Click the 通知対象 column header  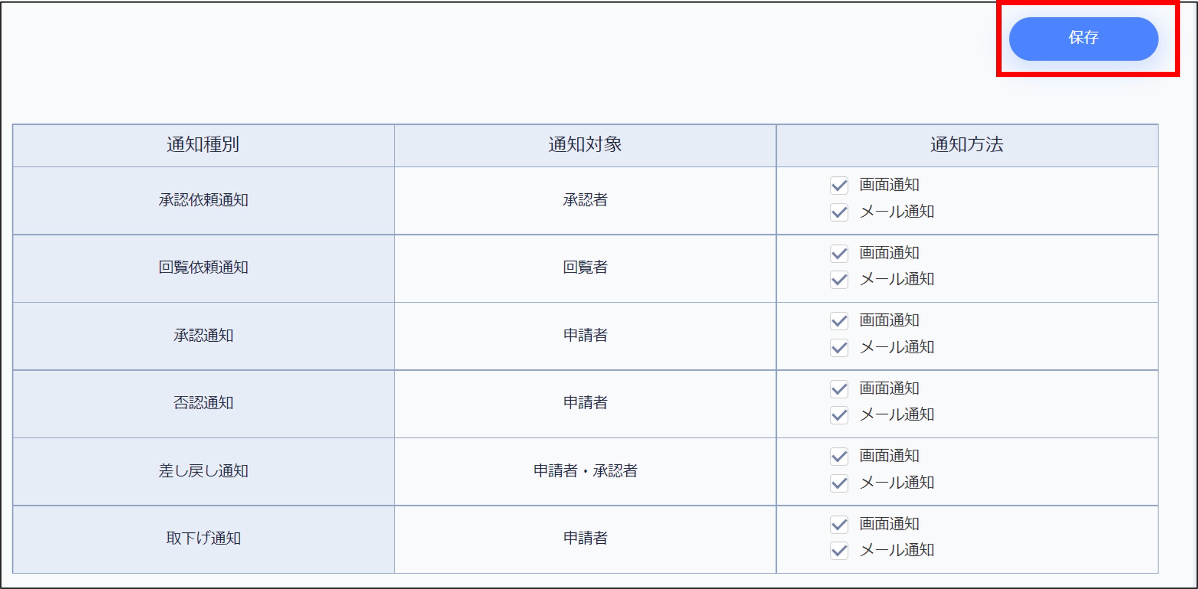pyautogui.click(x=585, y=145)
